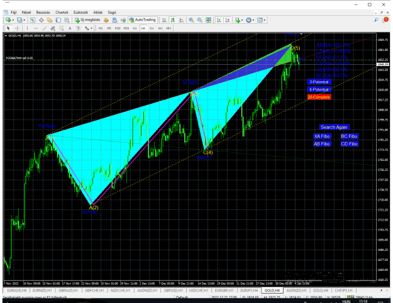The image size is (393, 303).
Task: Click the red 20-Complete button
Action: (319, 97)
